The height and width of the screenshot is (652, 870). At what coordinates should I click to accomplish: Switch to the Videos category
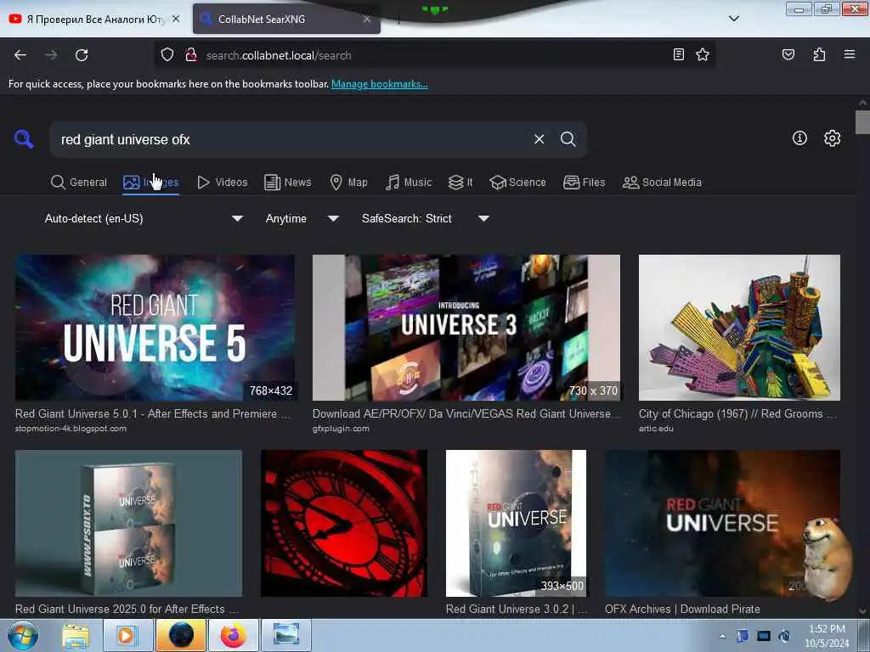tap(222, 182)
